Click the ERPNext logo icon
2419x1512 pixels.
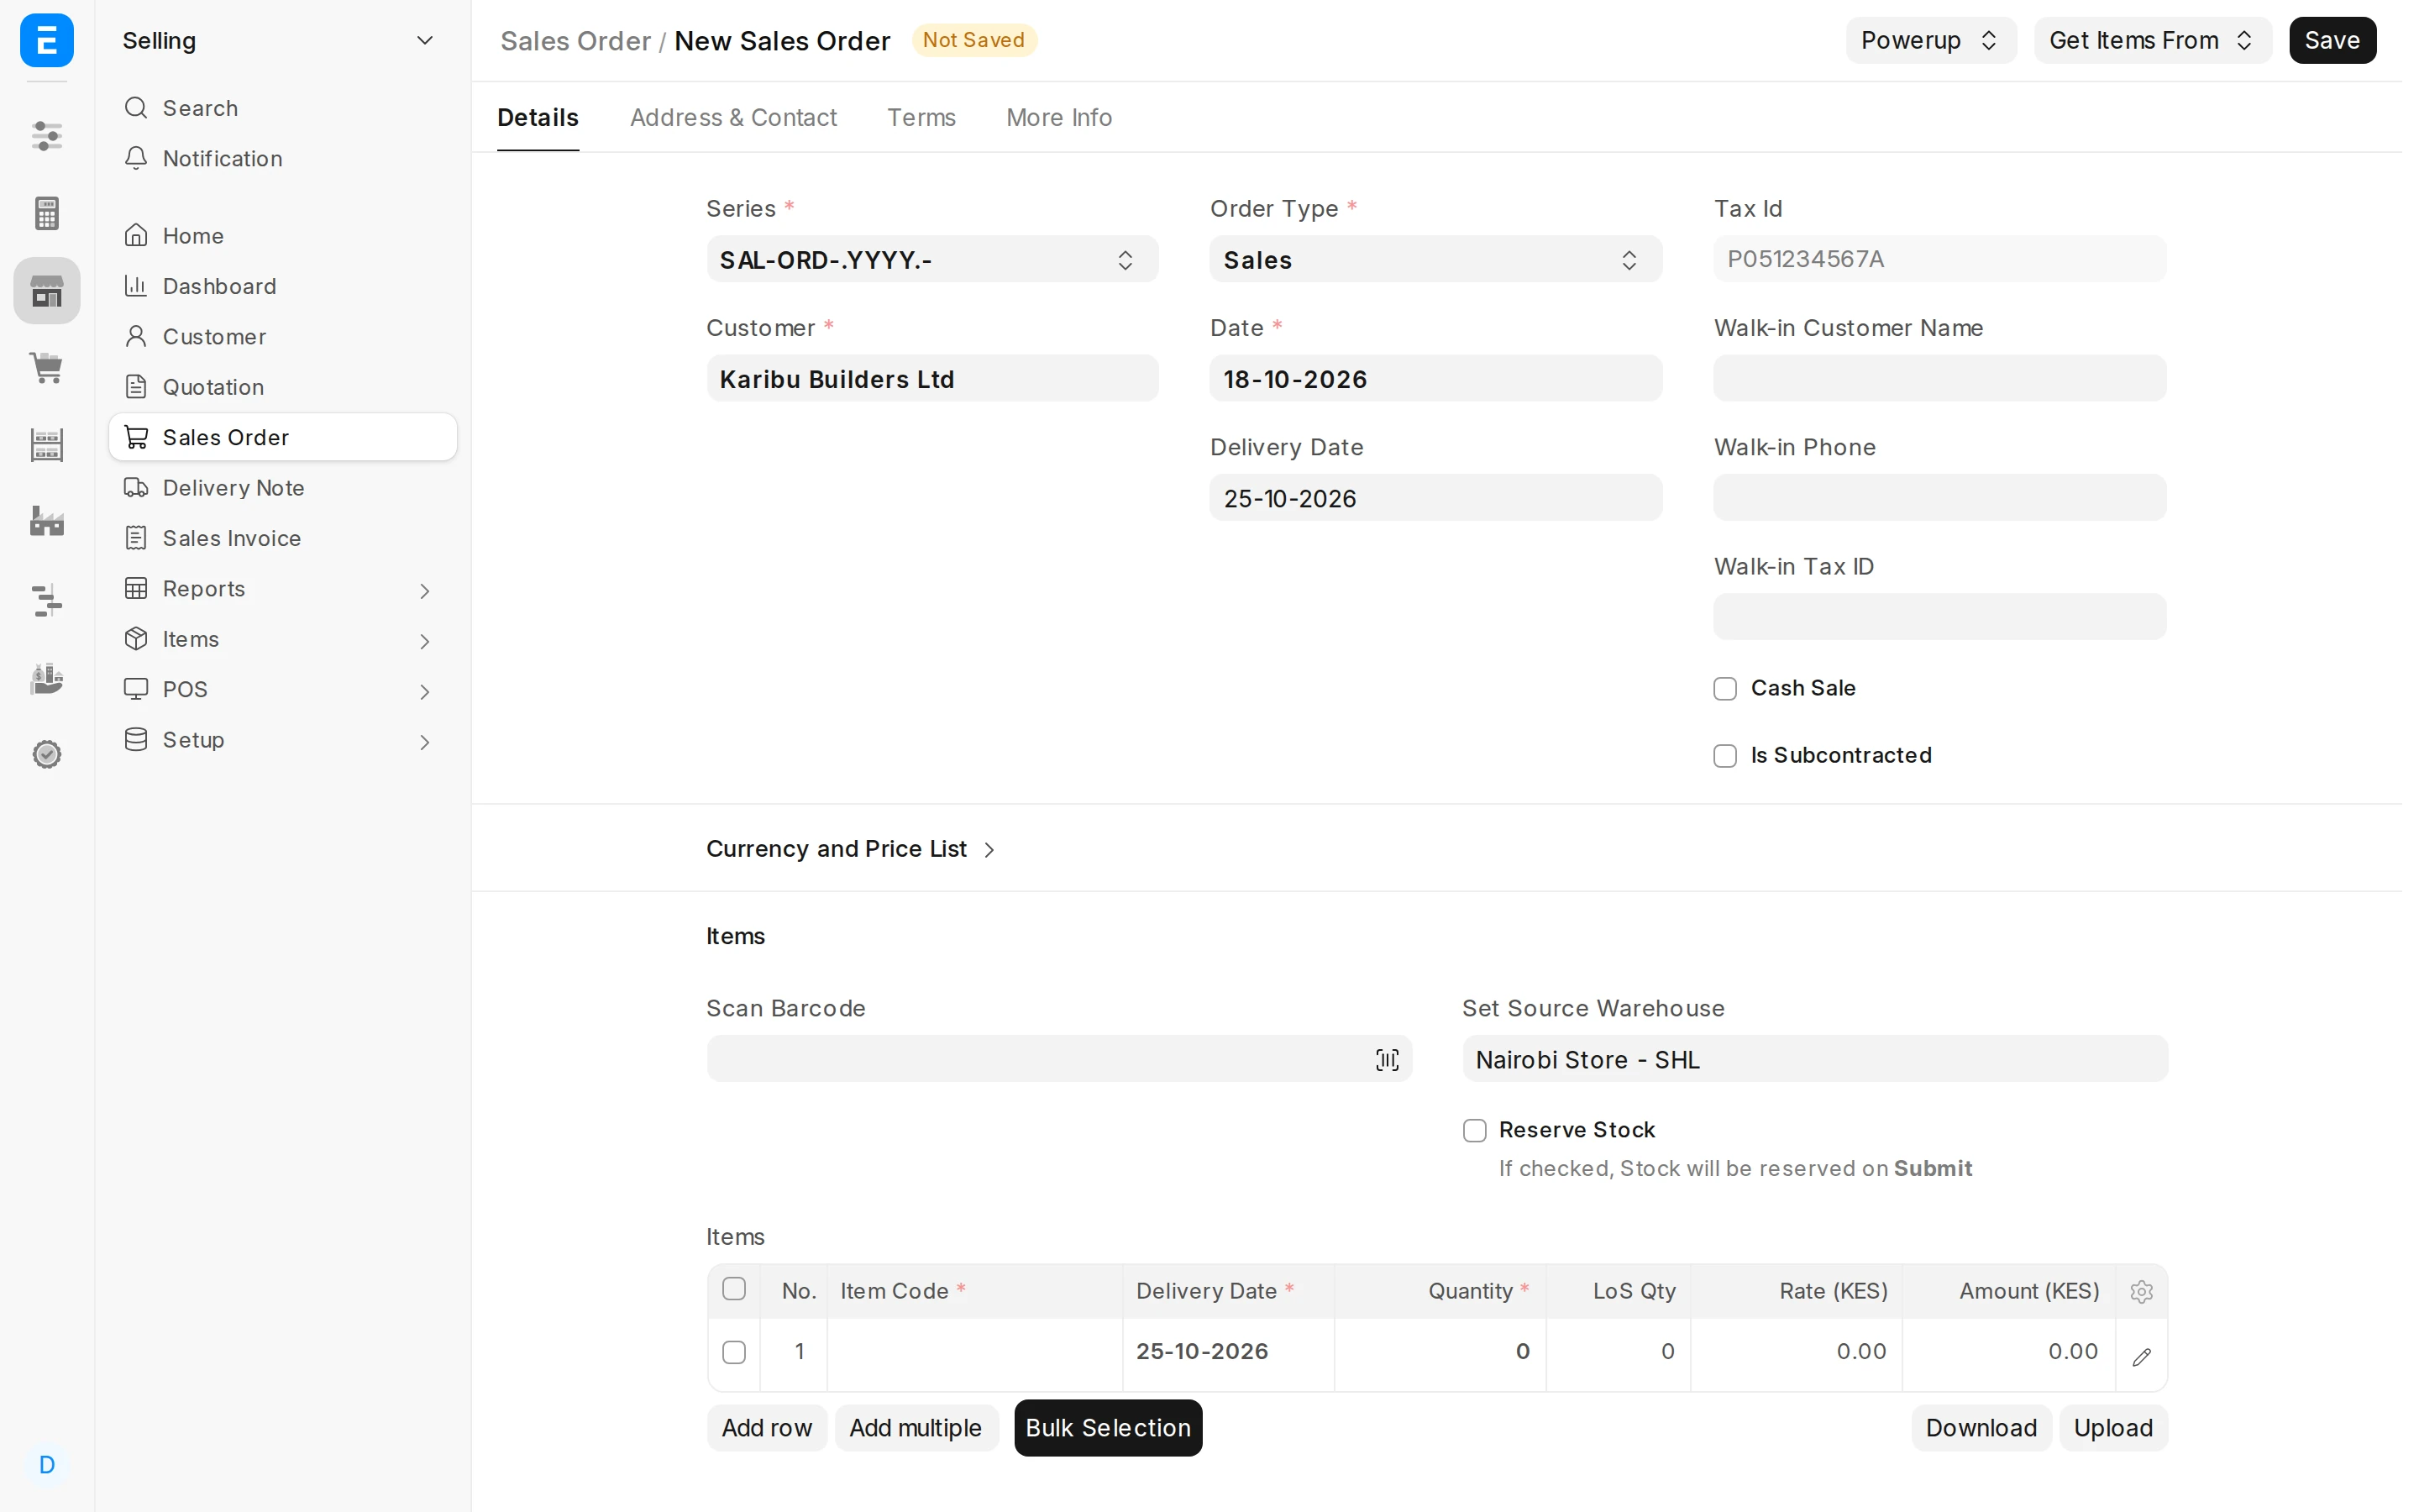pos(46,40)
